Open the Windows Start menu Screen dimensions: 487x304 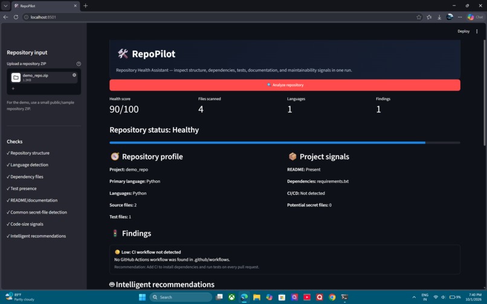[142, 297]
